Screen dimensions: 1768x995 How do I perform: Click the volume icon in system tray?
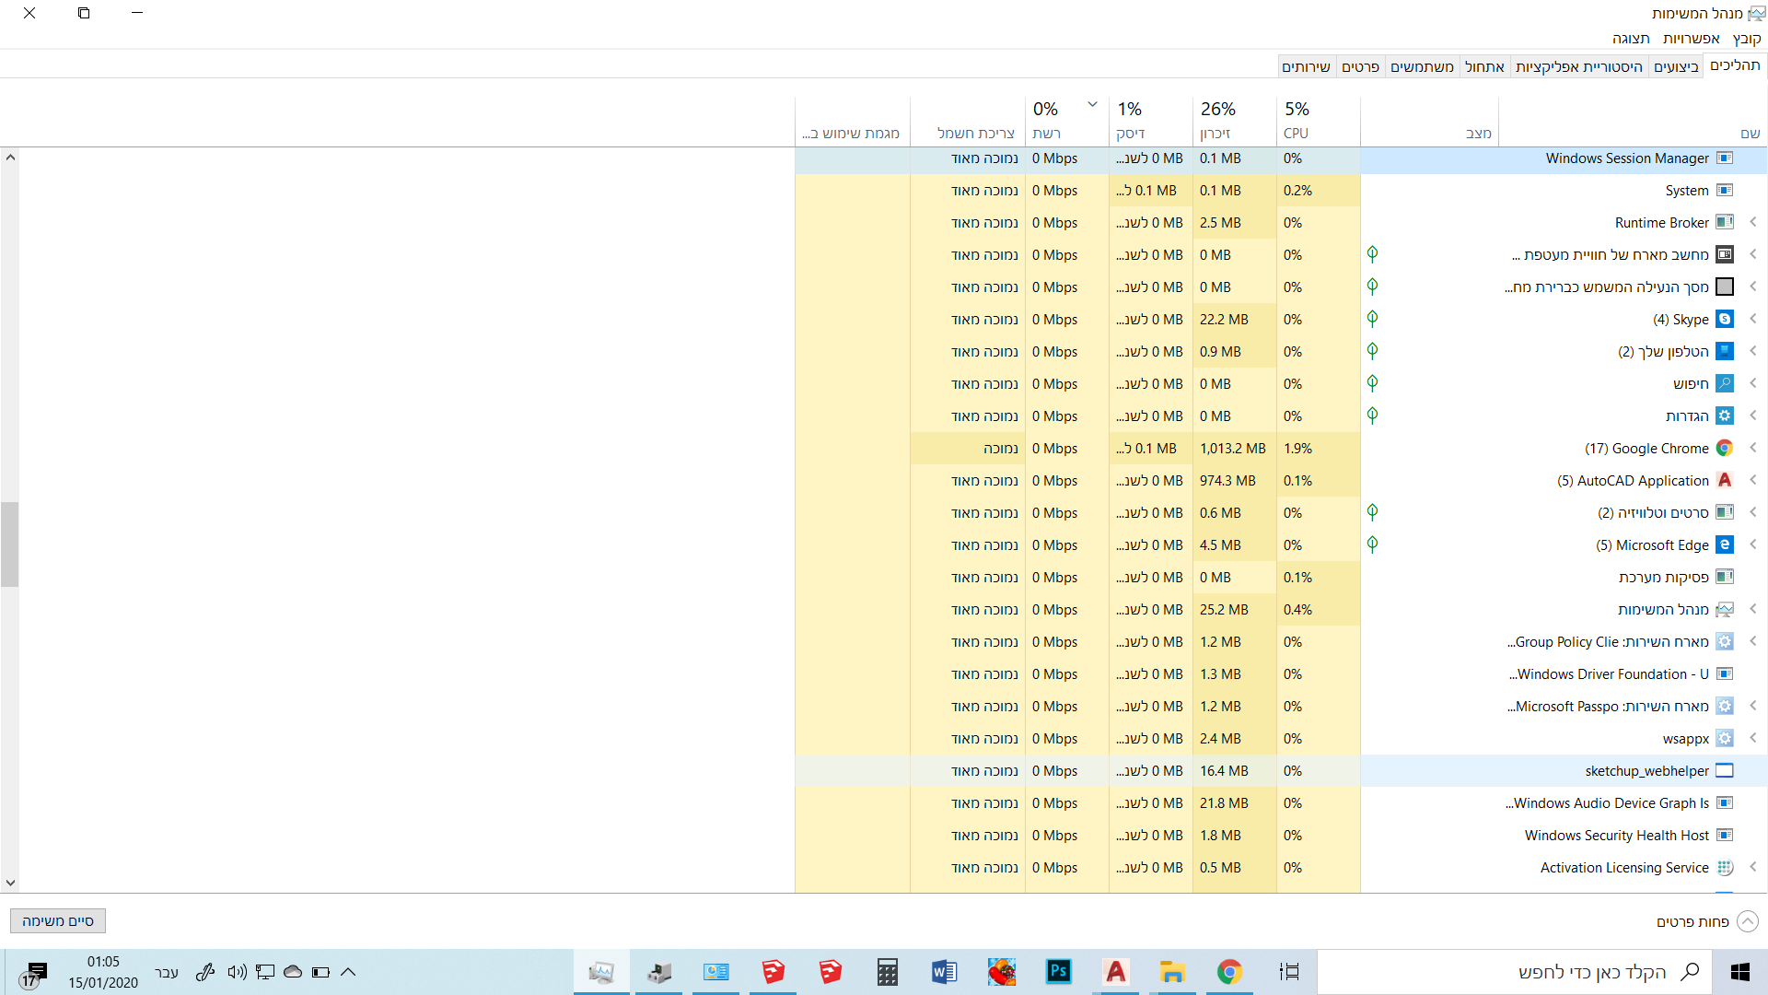[237, 972]
